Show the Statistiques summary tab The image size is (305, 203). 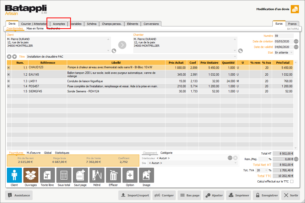(62, 153)
